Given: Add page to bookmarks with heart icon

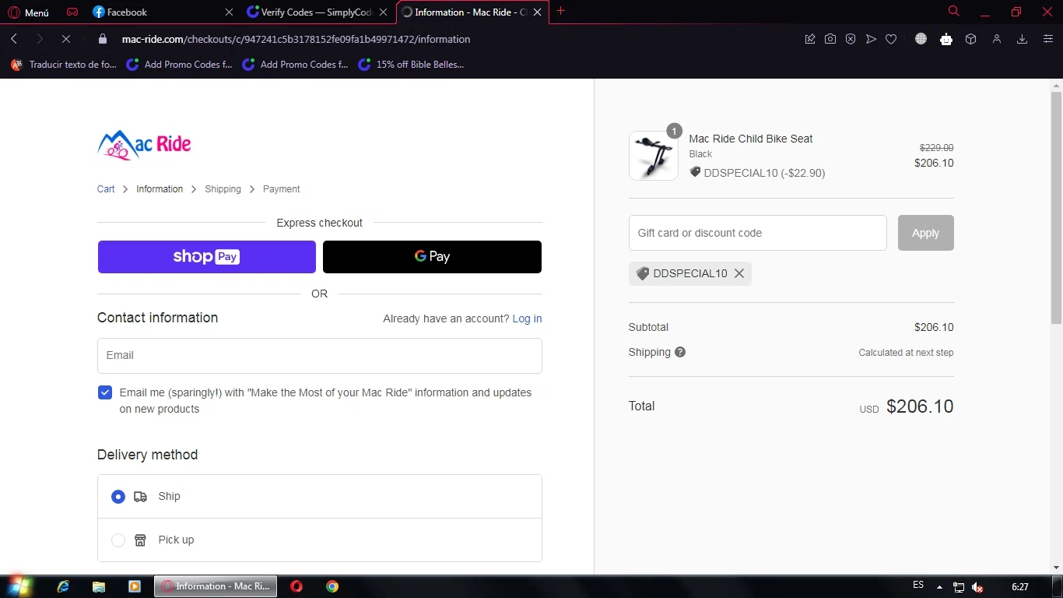Looking at the screenshot, I should [x=891, y=39].
